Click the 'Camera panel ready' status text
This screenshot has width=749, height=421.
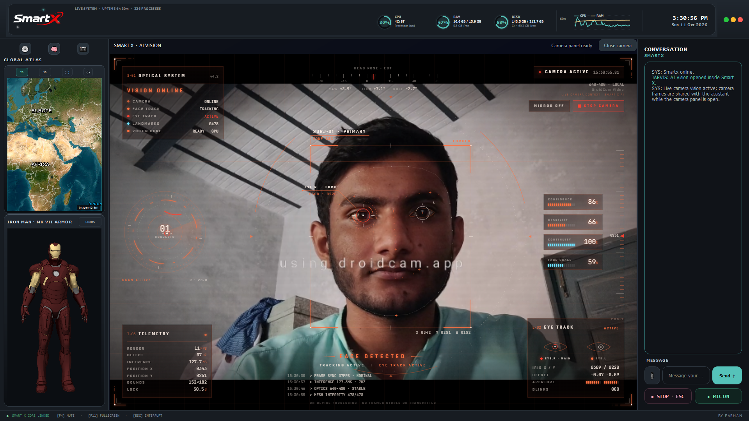coord(572,46)
